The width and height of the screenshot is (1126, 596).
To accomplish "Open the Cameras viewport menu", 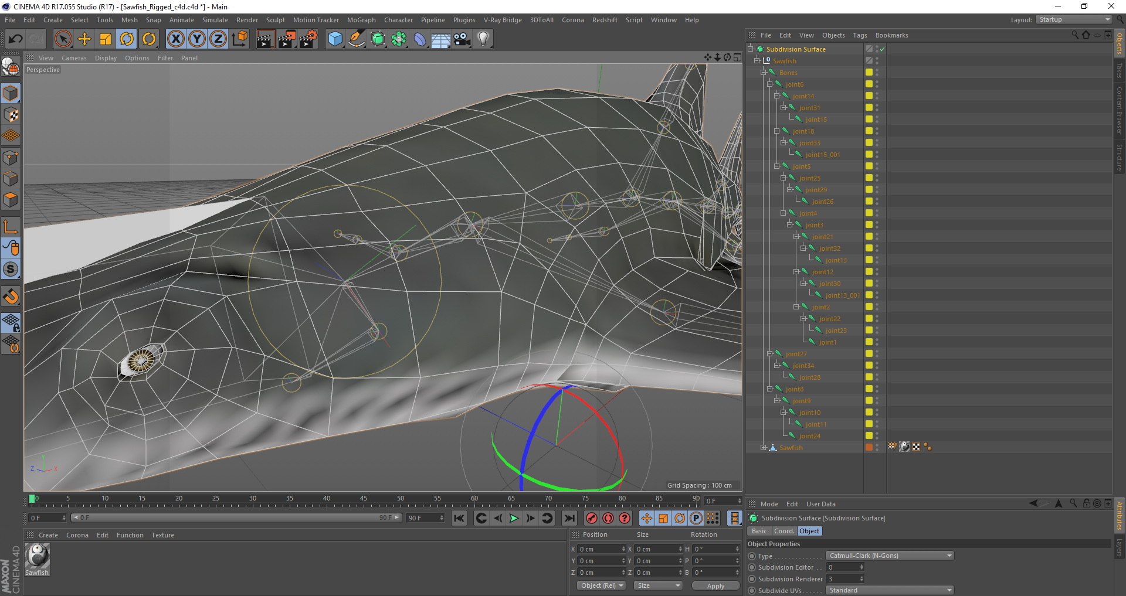I will (74, 58).
